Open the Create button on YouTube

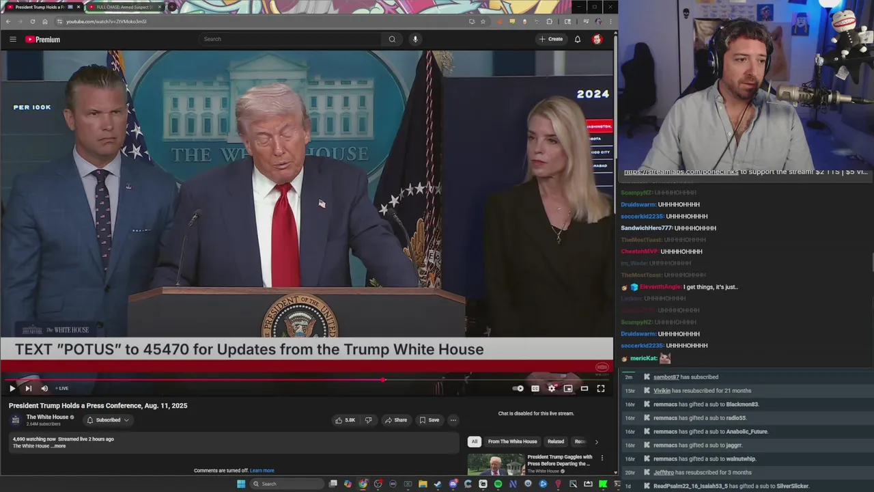click(x=551, y=39)
